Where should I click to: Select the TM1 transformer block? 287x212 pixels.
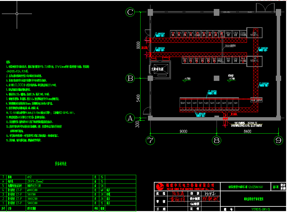pyautogui.click(x=254, y=61)
